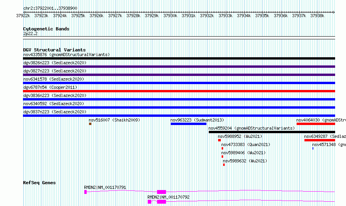Viewport: 346px width, 206px height.
Task: Click the nsv4733383 (Quan2021) label
Action: [246, 144]
